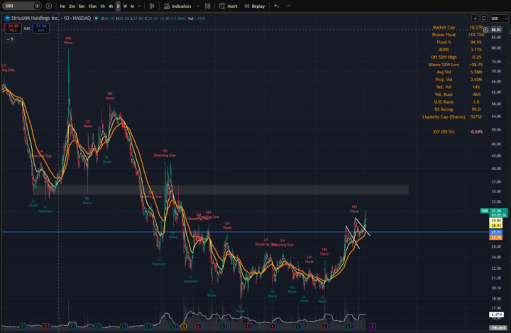The image size is (511, 333).
Task: Click the Above 52W Low value +58.7%
Action: pyautogui.click(x=476, y=65)
